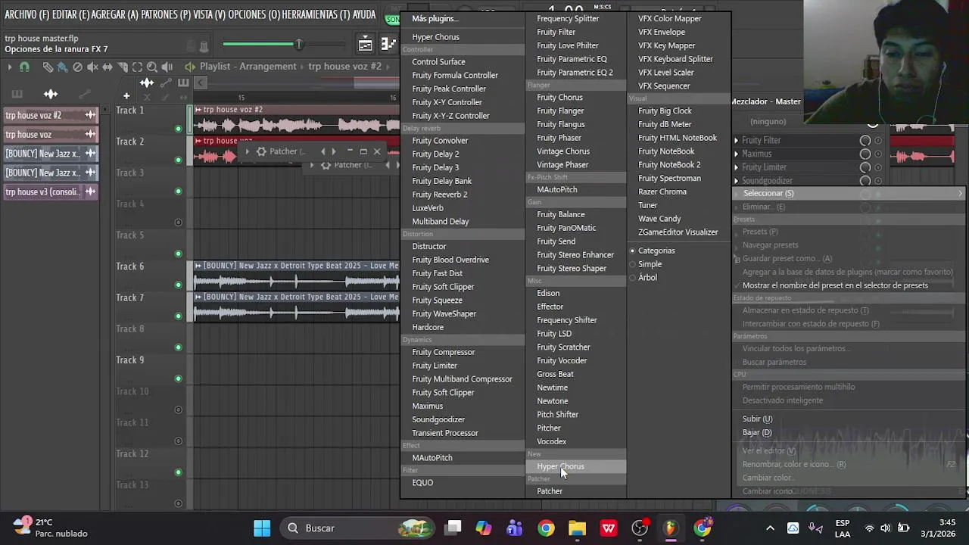Choose Patcher at bottom of plugin list

pos(550,491)
